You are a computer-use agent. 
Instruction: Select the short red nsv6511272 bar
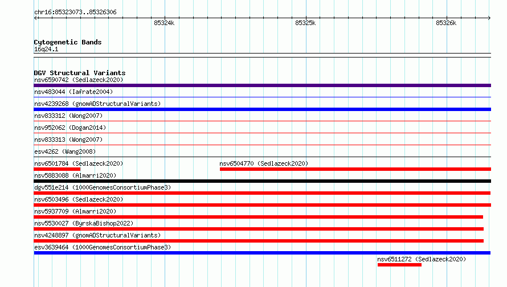coord(399,265)
